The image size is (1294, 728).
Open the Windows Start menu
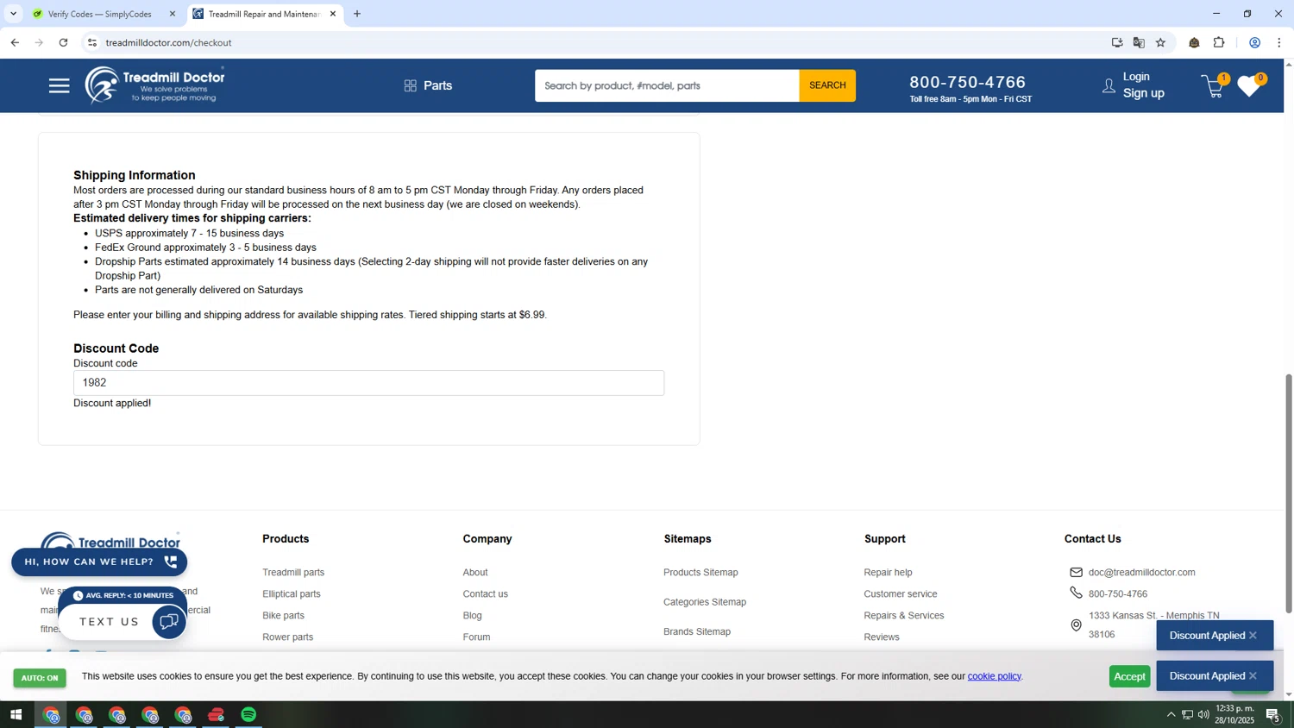(x=16, y=715)
